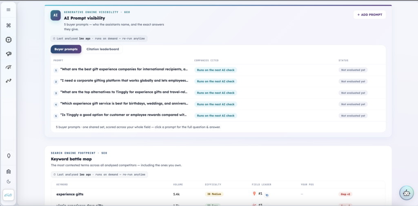Click the number 1 prompt badge
This screenshot has width=418, height=206.
[x=56, y=70]
